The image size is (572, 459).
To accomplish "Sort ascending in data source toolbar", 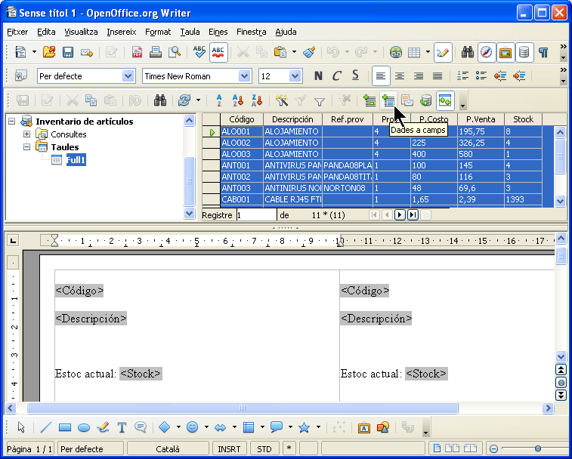I will pyautogui.click(x=238, y=100).
